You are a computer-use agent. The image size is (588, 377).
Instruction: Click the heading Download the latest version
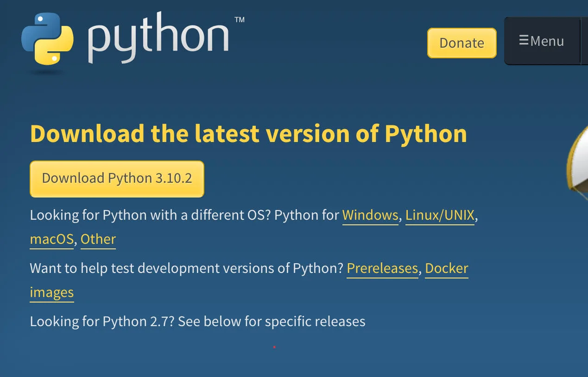click(x=248, y=133)
